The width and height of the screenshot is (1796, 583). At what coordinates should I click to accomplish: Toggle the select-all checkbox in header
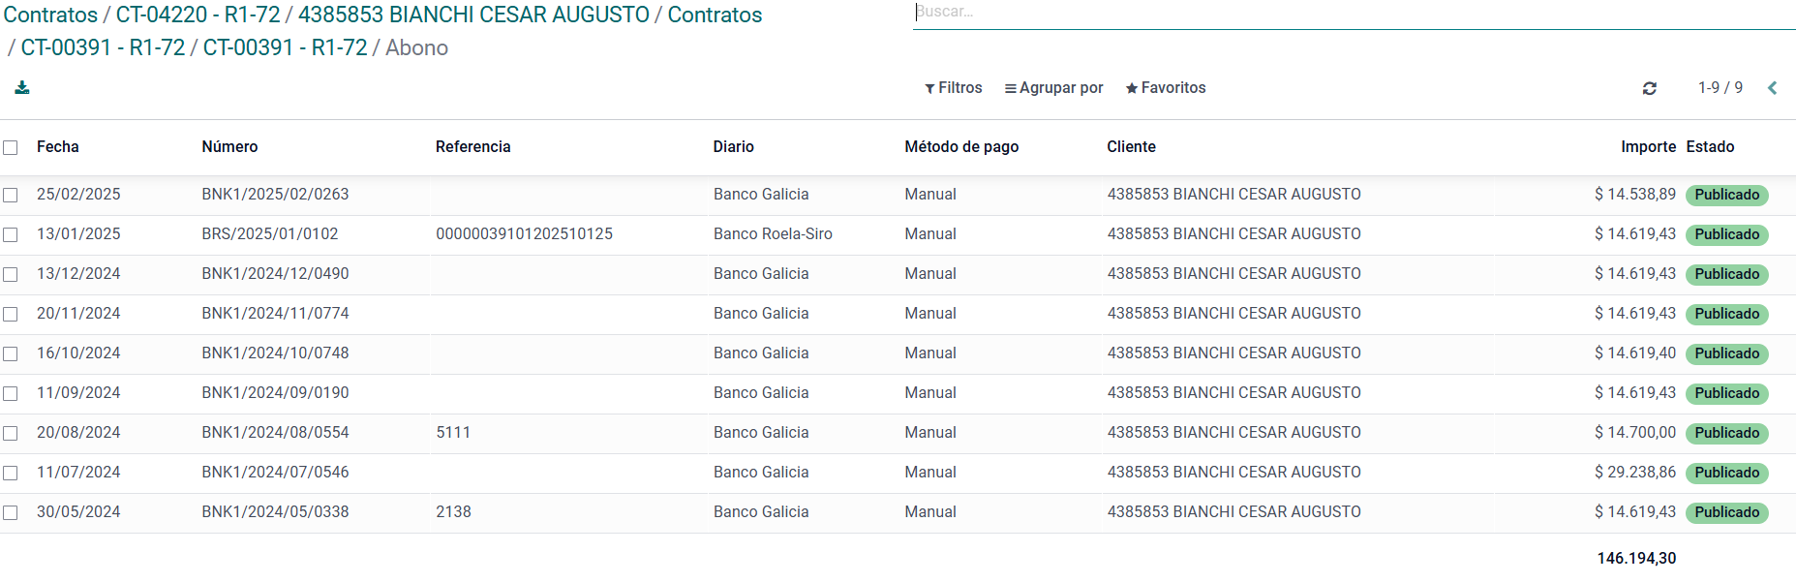(11, 148)
